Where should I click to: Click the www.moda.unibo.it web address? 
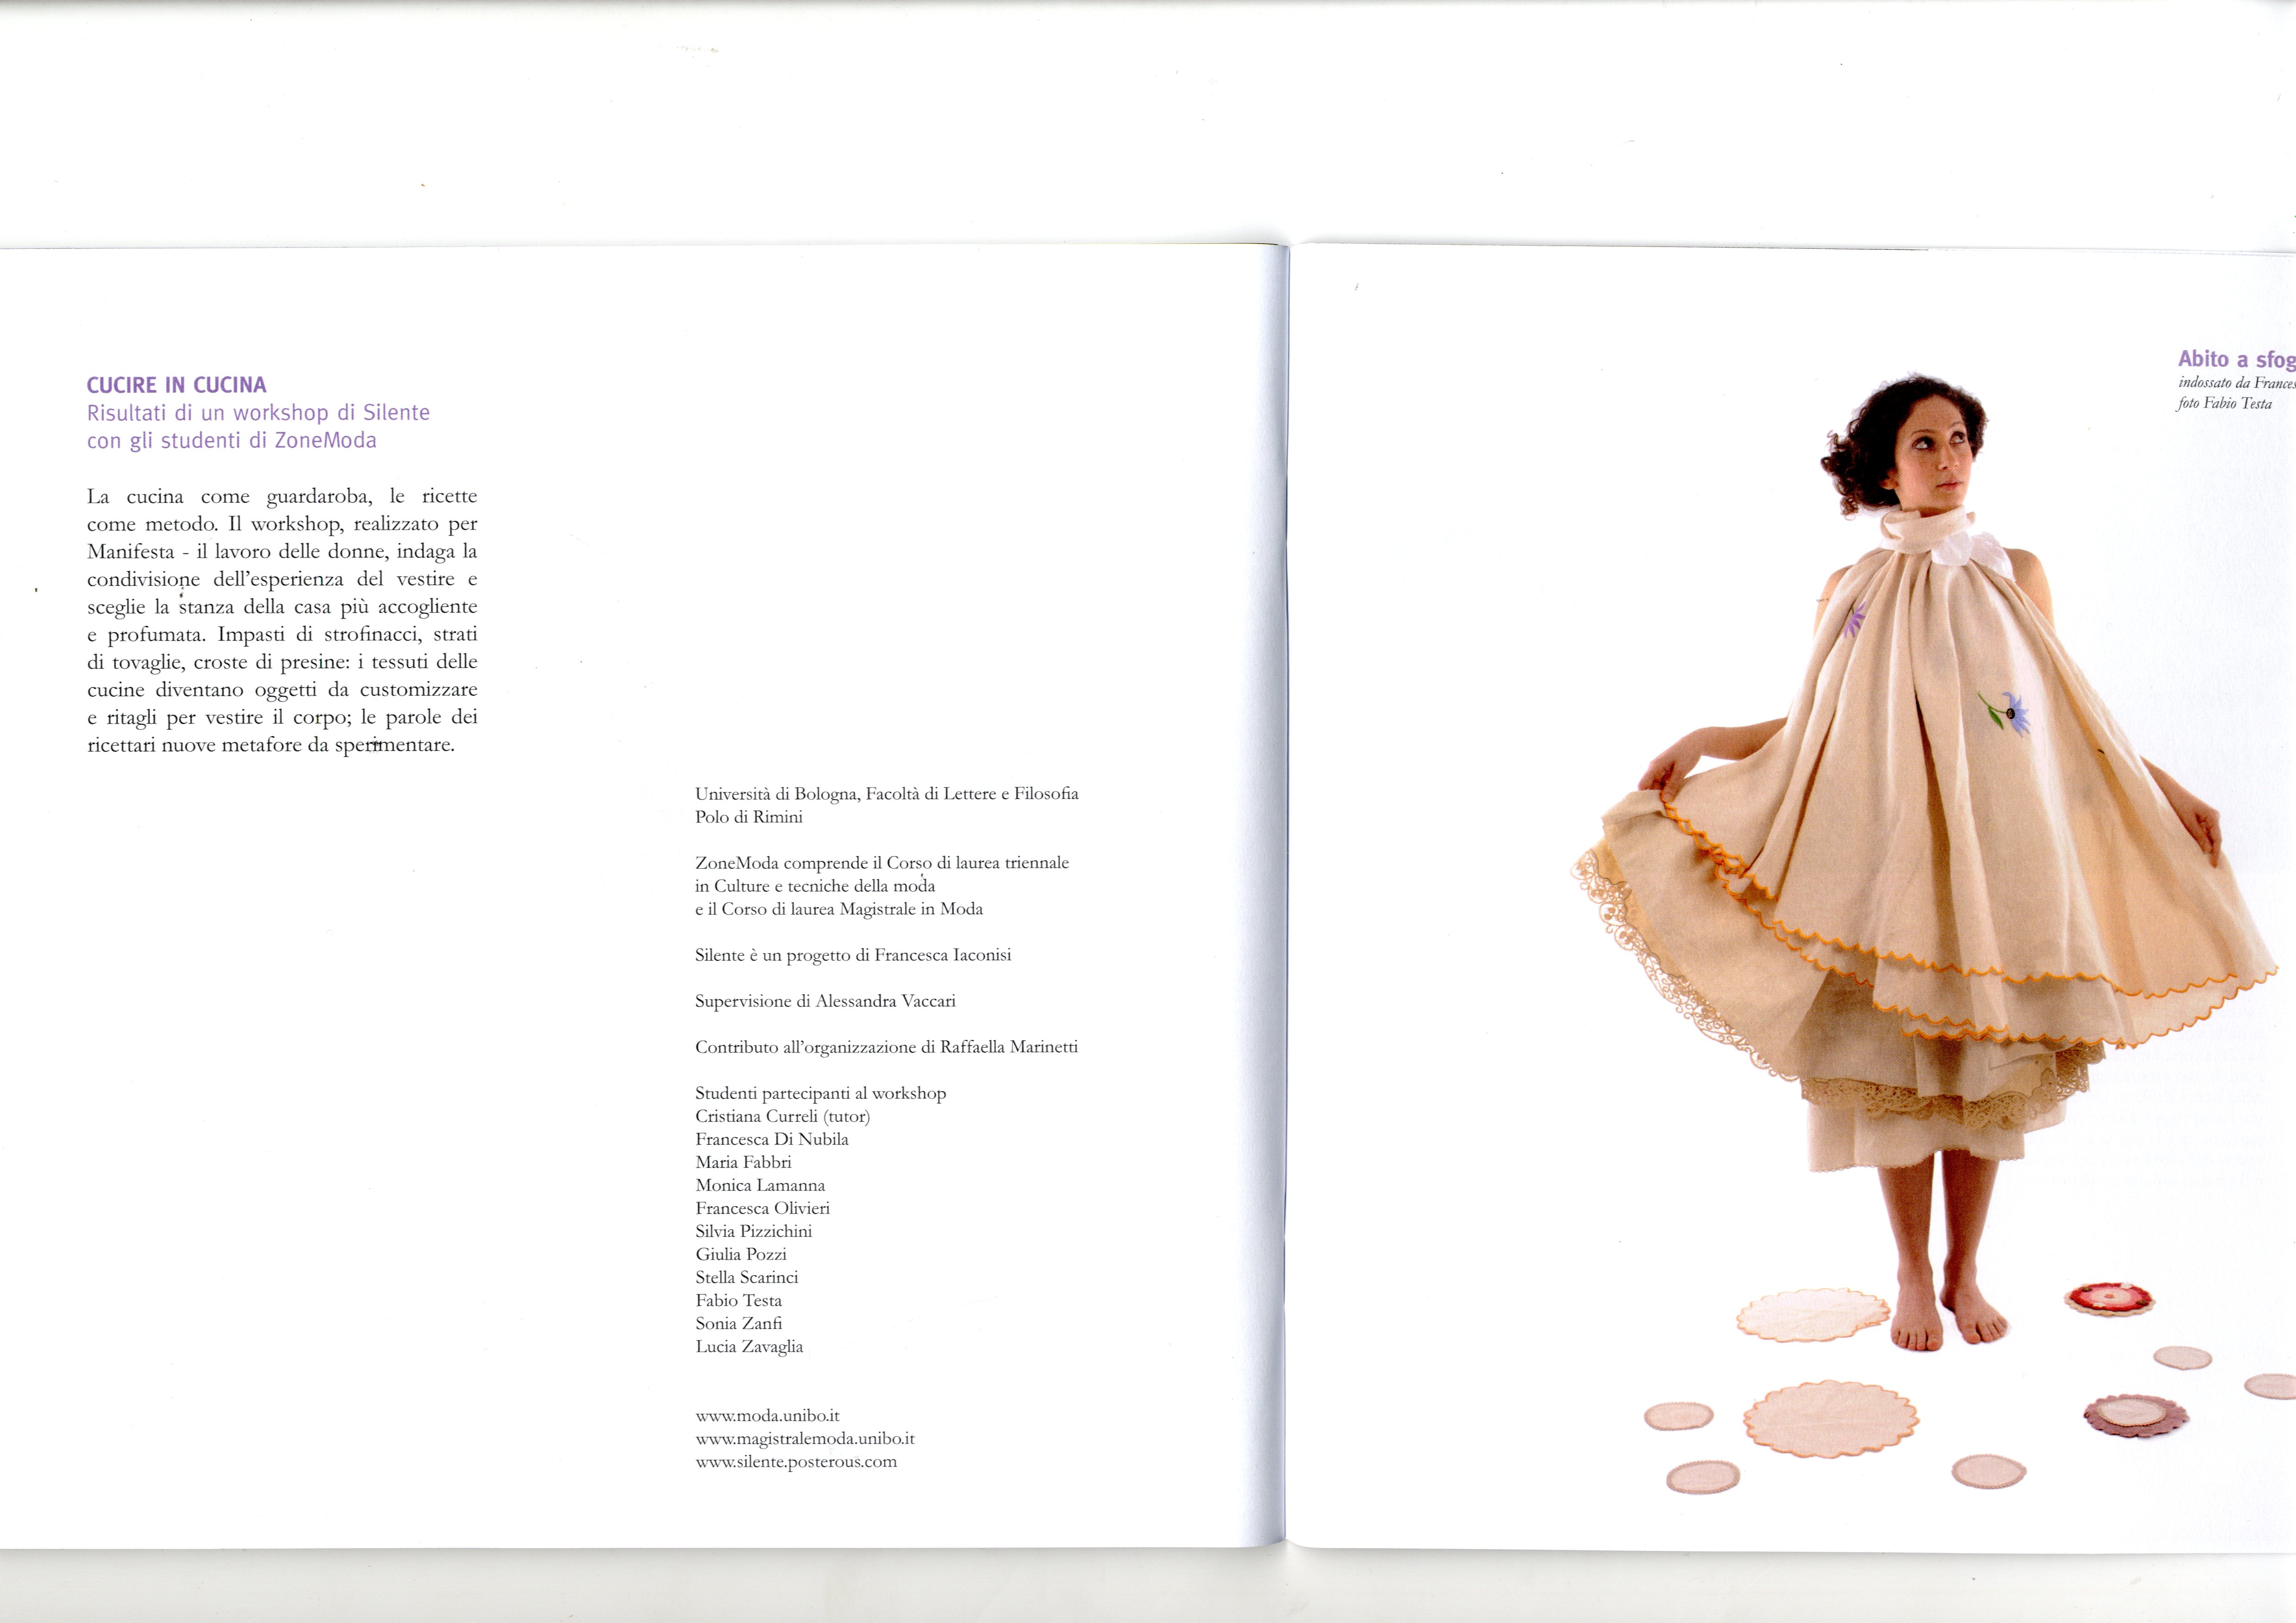click(767, 1416)
